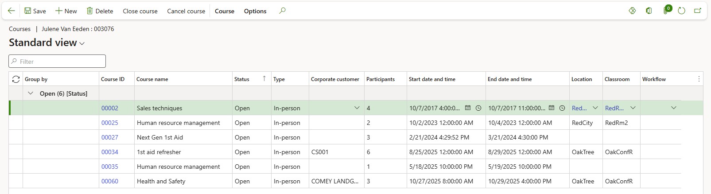
Task: Open the Workflow dropdown in selected row
Action: click(673, 108)
